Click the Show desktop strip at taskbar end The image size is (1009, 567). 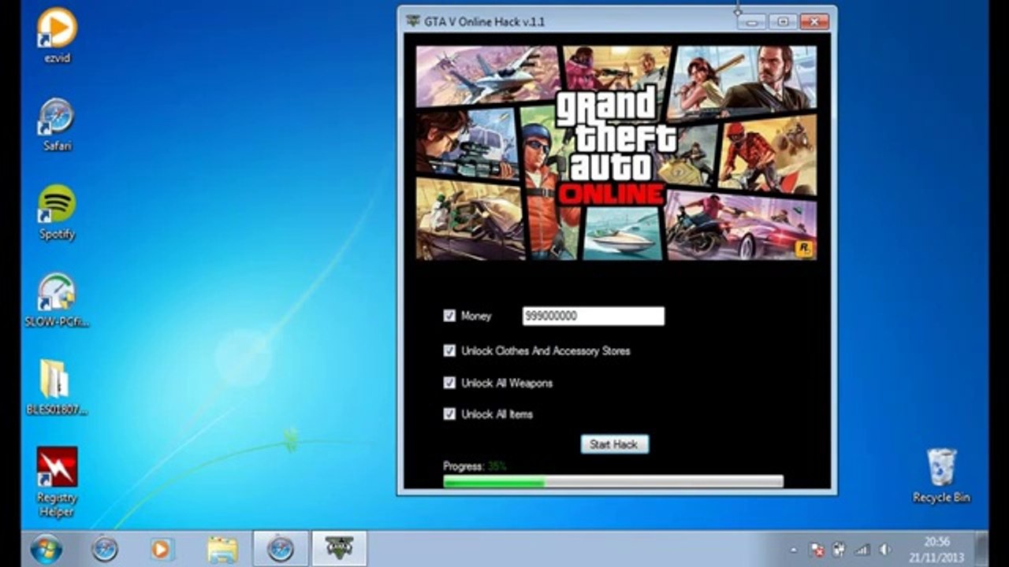982,548
